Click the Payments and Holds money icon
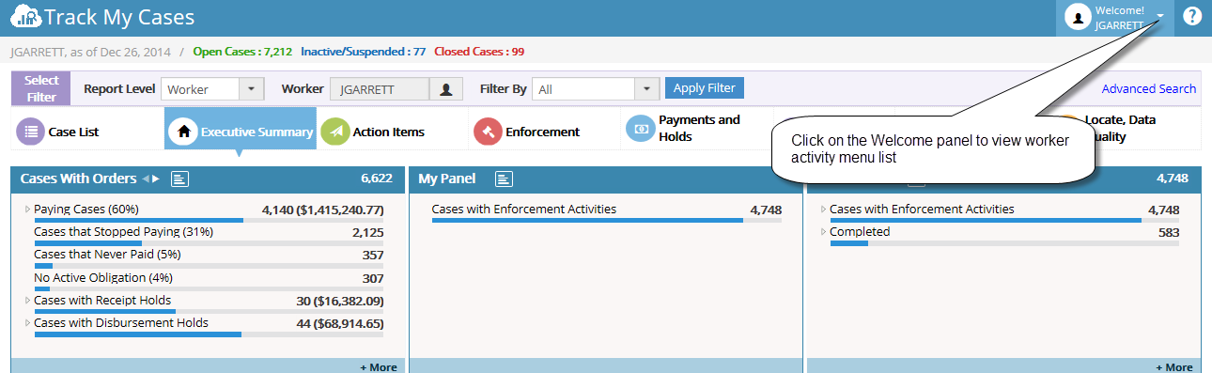The height and width of the screenshot is (373, 1212). (640, 129)
